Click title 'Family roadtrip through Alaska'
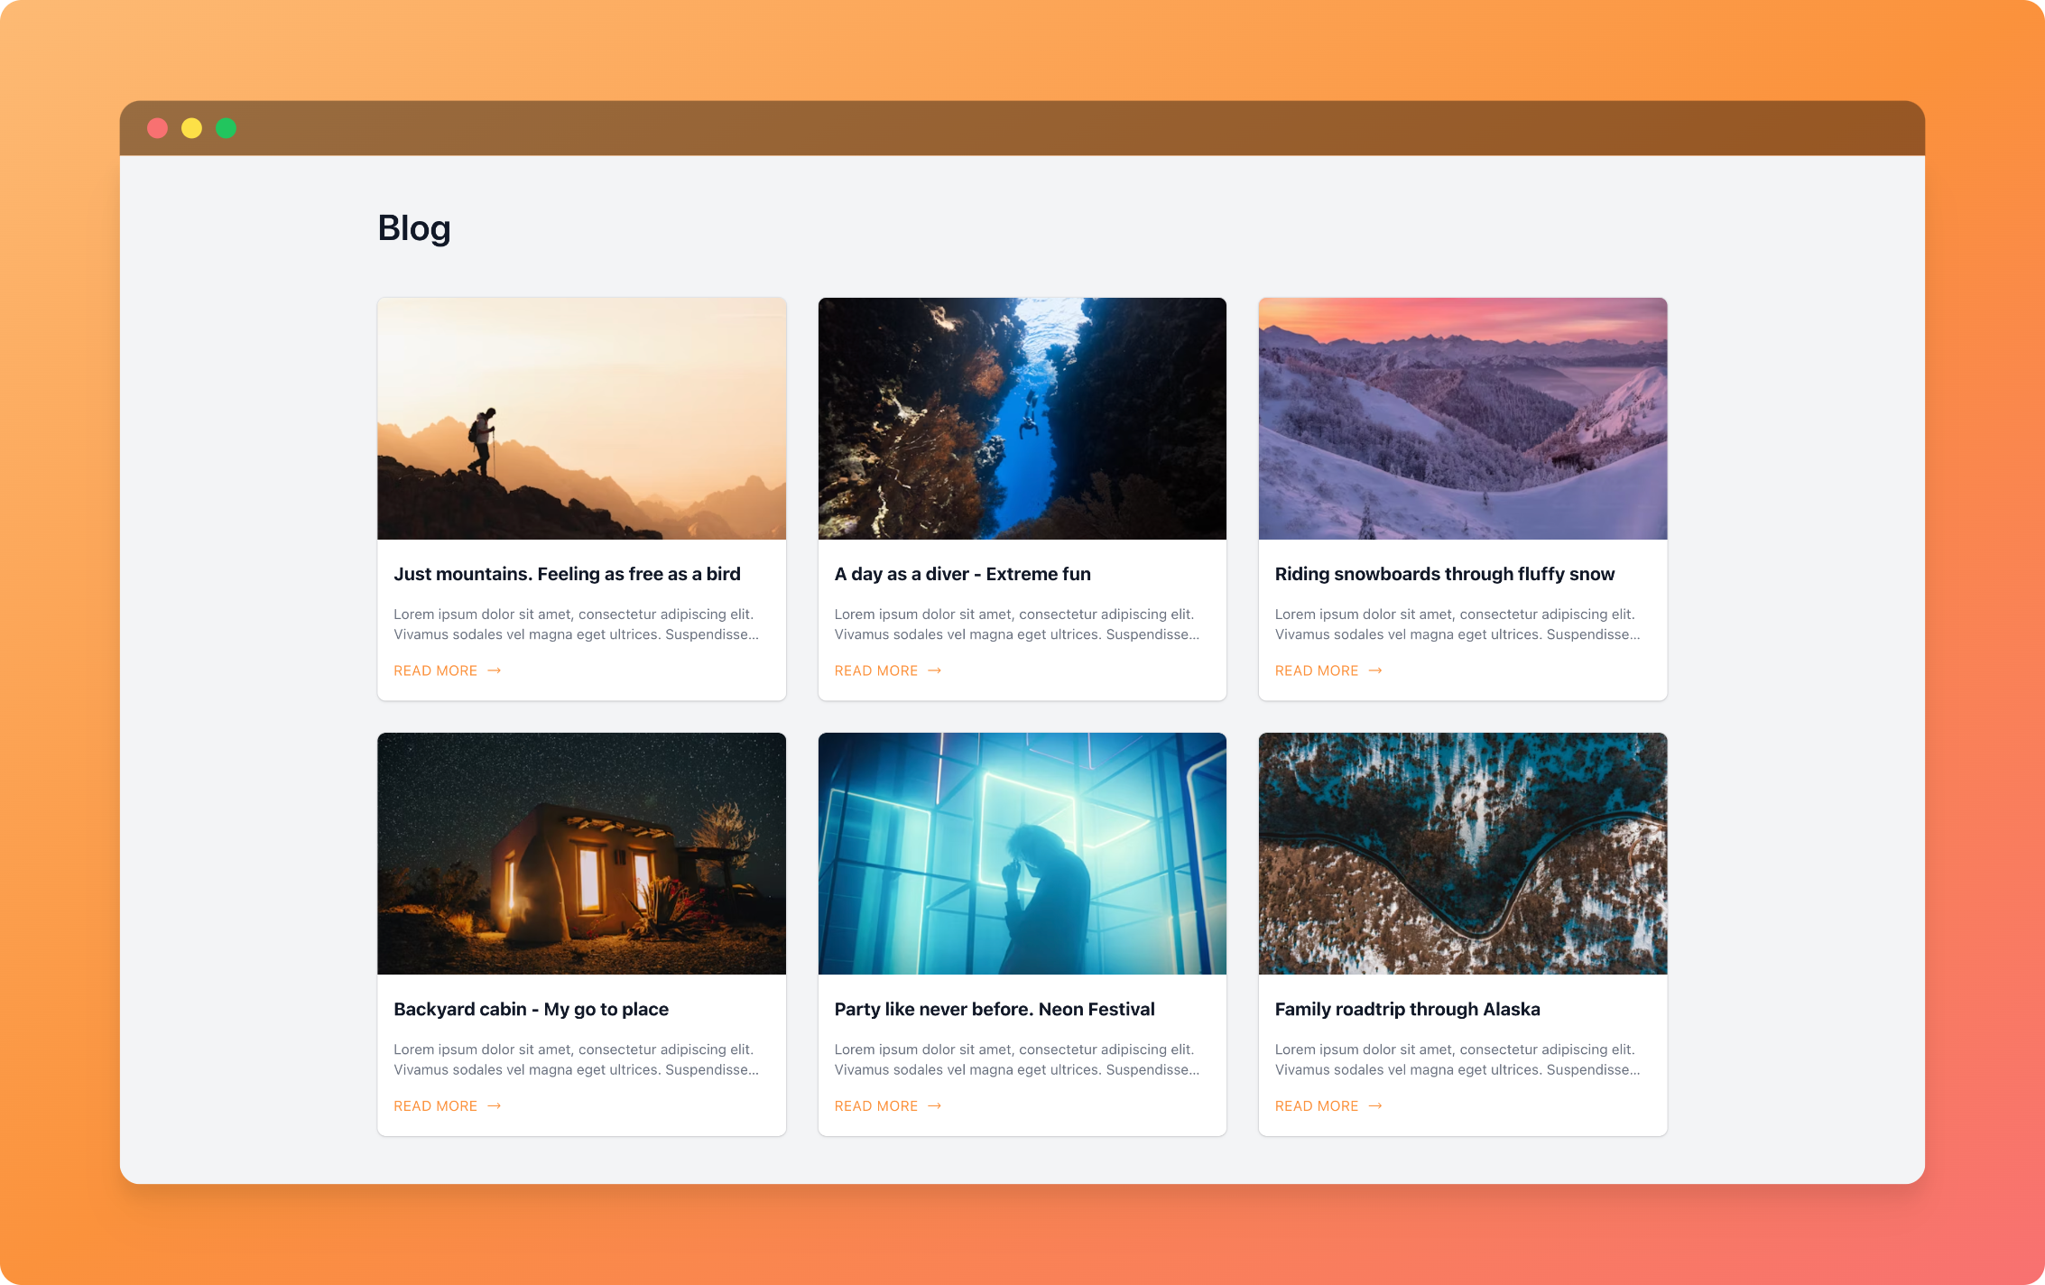Image resolution: width=2045 pixels, height=1285 pixels. 1407,1009
